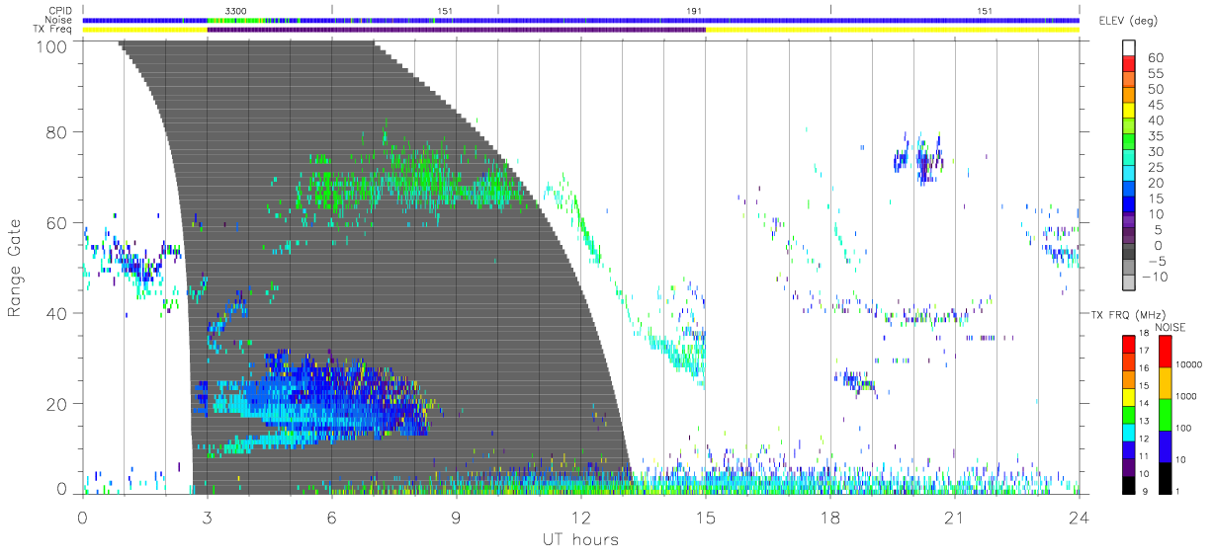The width and height of the screenshot is (1214, 560).
Task: Click the TX Freq row label
Action: click(54, 30)
